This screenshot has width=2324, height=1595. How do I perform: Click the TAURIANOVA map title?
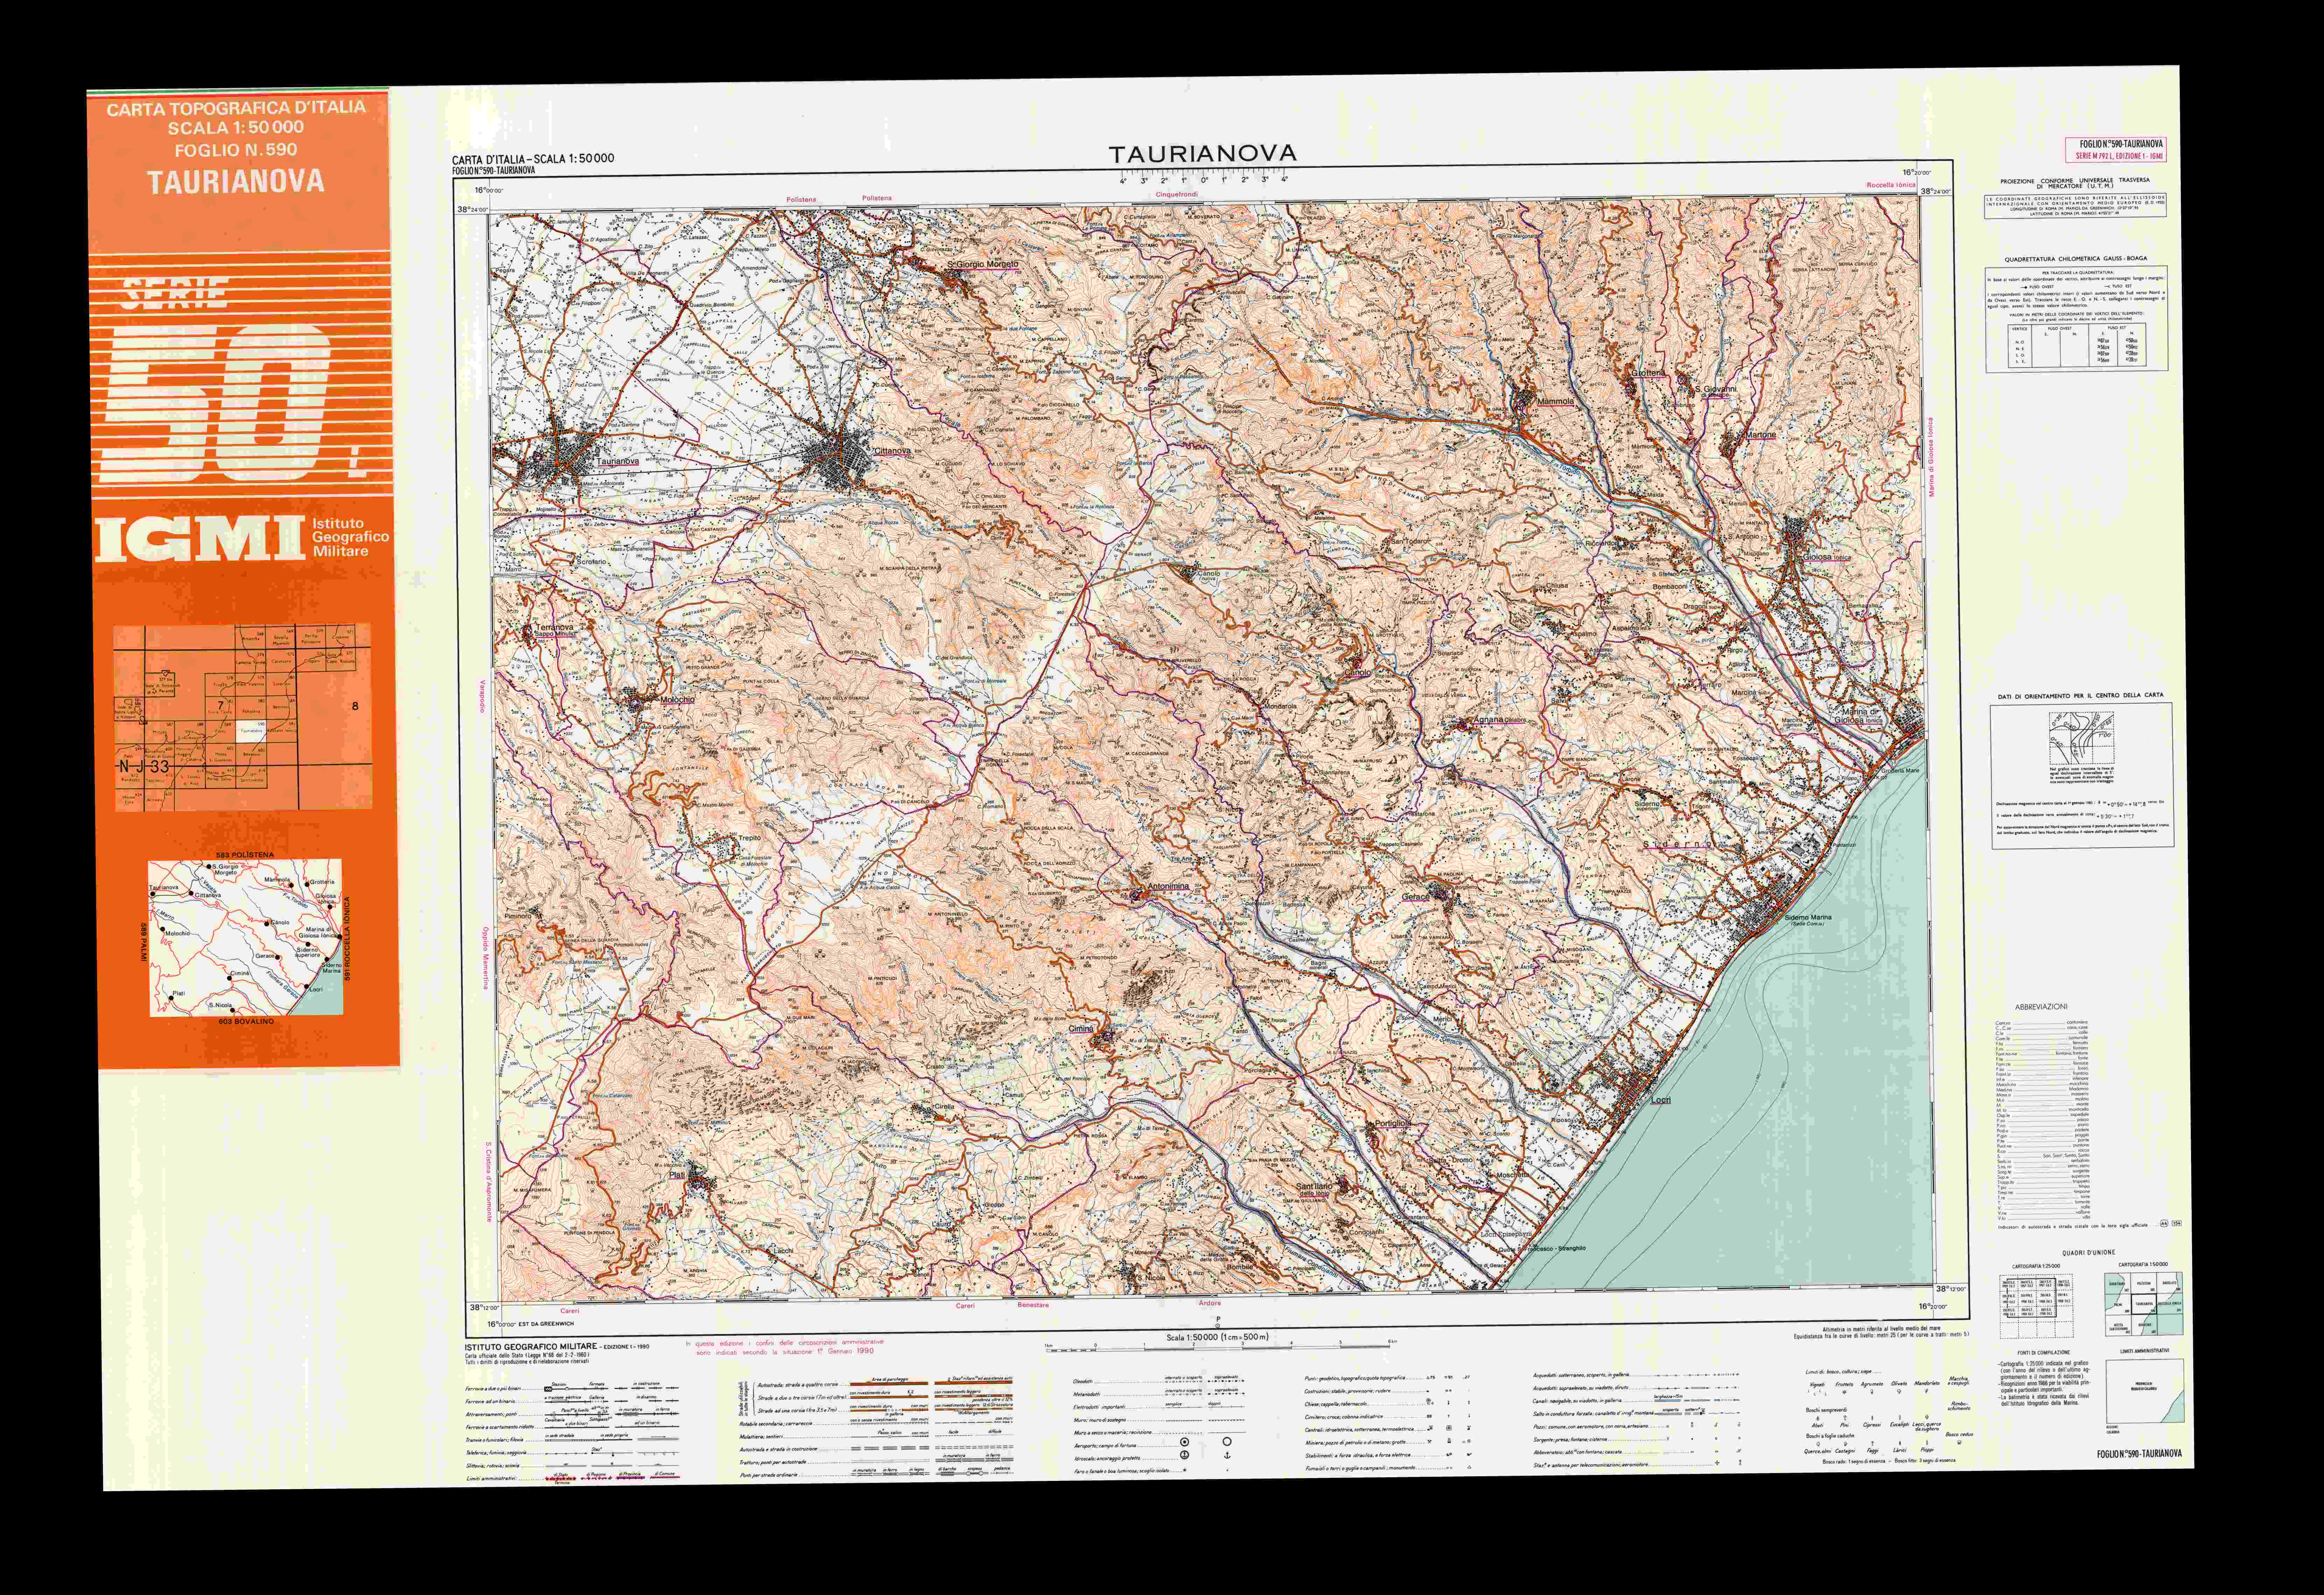pos(1202,154)
